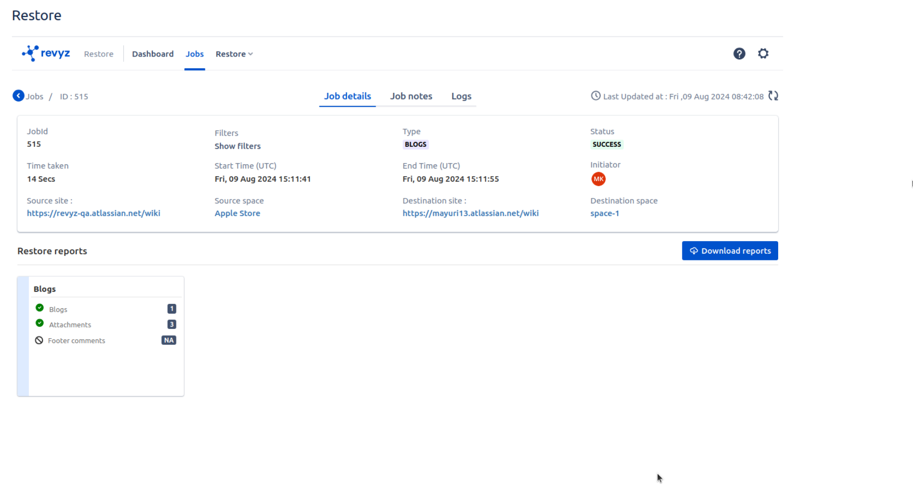Refresh job using the reload icon
The height and width of the screenshot is (500, 913).
point(773,96)
